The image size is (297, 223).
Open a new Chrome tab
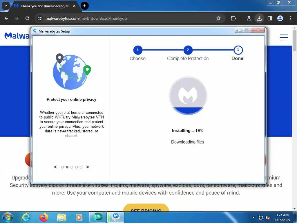pyautogui.click(x=85, y=6)
